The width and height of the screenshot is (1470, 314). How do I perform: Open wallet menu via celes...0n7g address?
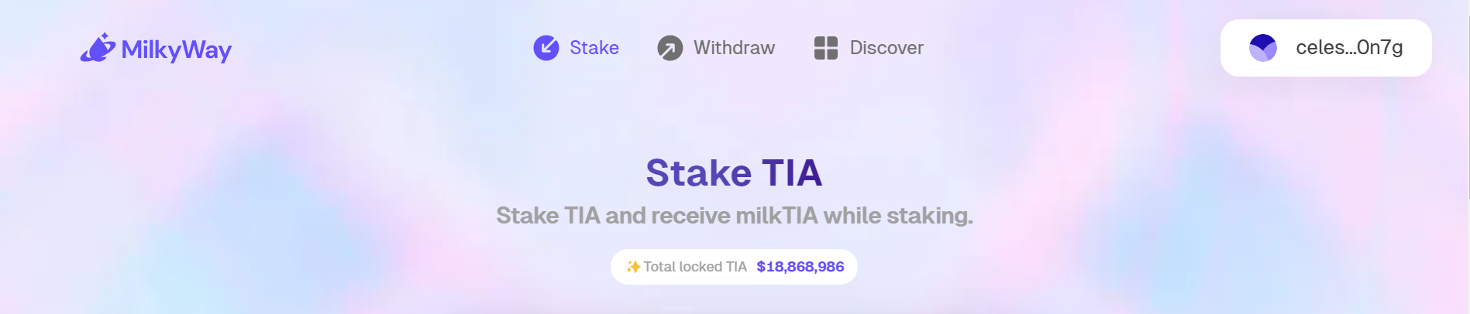(1349, 48)
